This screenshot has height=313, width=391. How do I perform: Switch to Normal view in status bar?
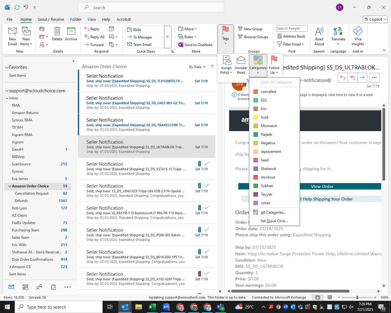coord(318,297)
